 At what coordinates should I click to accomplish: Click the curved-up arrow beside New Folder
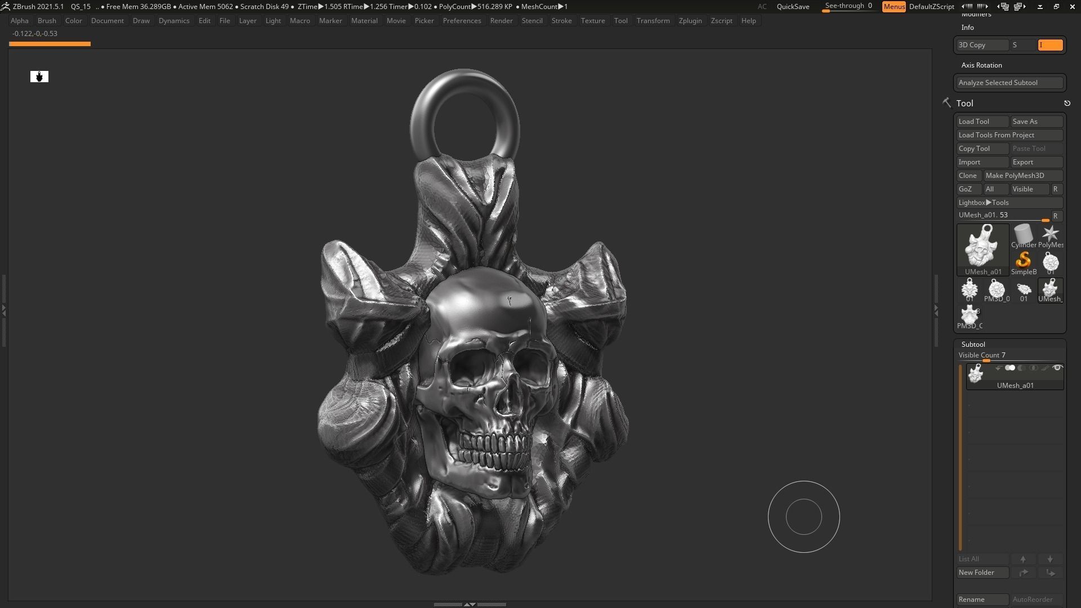1023,573
